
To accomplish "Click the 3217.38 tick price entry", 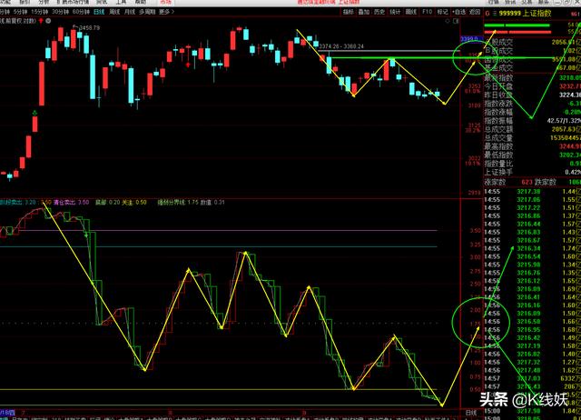I will (528, 192).
